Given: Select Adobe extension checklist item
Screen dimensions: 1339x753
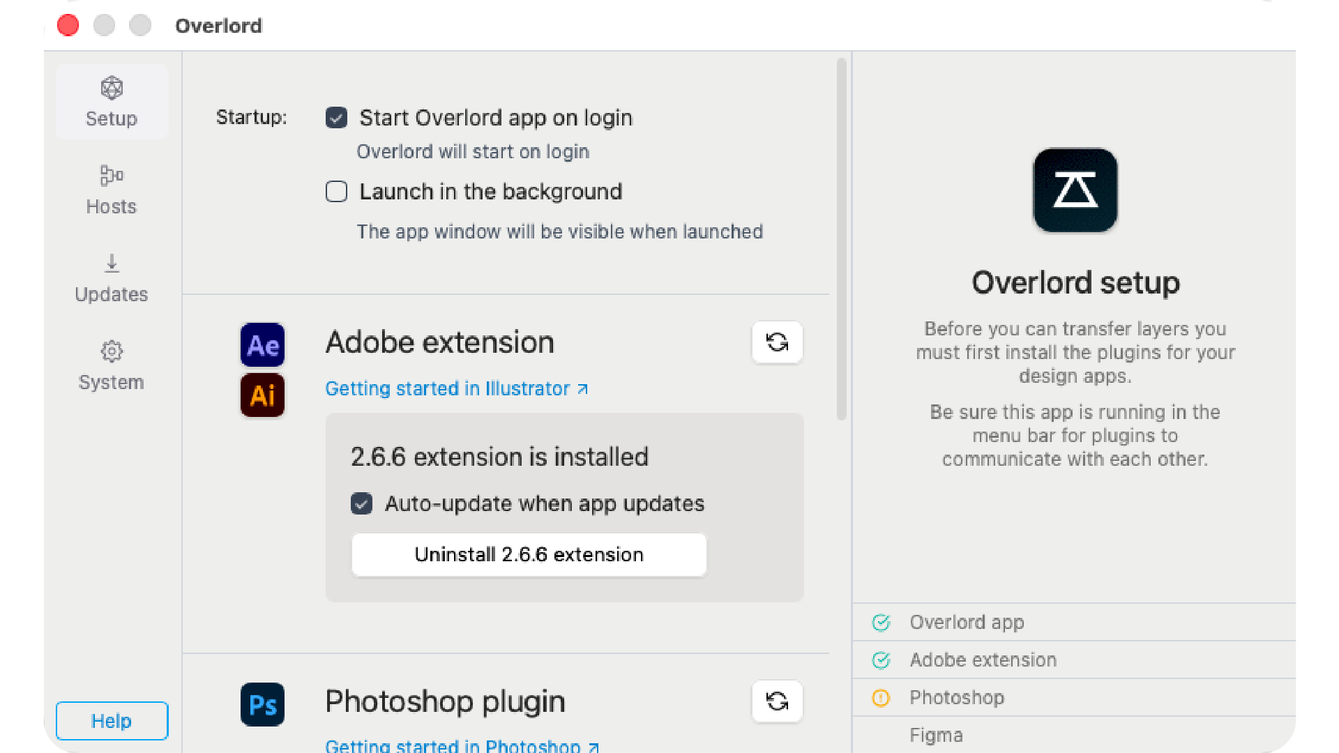Looking at the screenshot, I should (982, 660).
